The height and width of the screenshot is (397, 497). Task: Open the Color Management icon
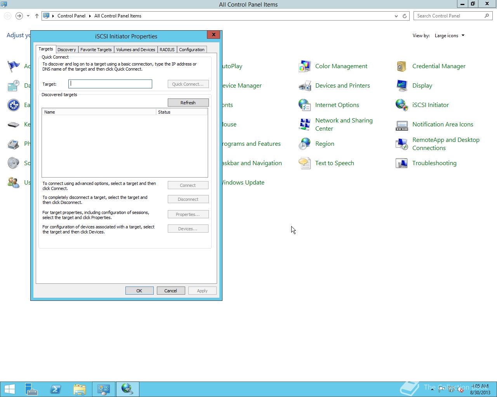pyautogui.click(x=305, y=66)
